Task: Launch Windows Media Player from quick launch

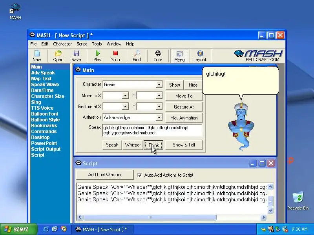Action: (x=64, y=229)
